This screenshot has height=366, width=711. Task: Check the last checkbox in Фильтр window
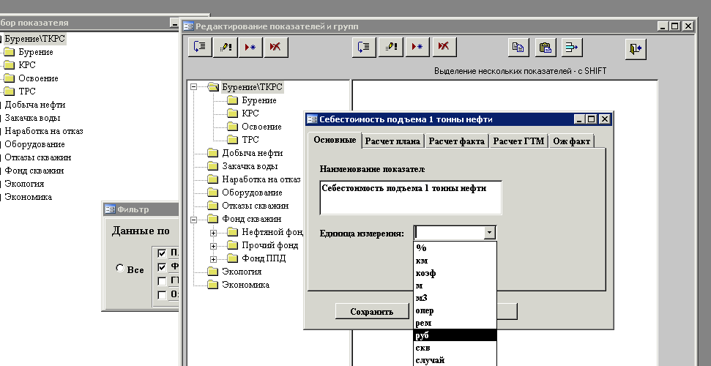click(x=161, y=295)
